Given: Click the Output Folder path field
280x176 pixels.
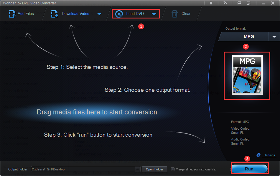Looking at the screenshot, I should point(83,169).
